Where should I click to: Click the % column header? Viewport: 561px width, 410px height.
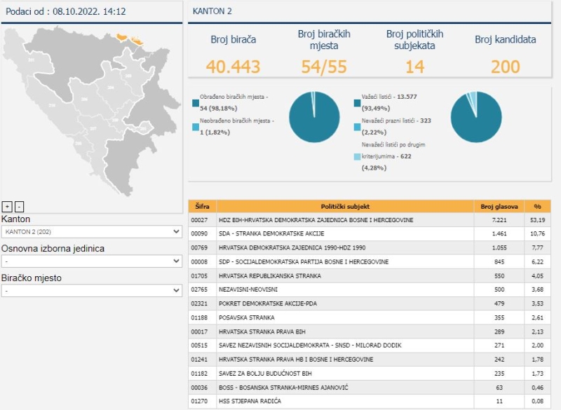[537, 207]
